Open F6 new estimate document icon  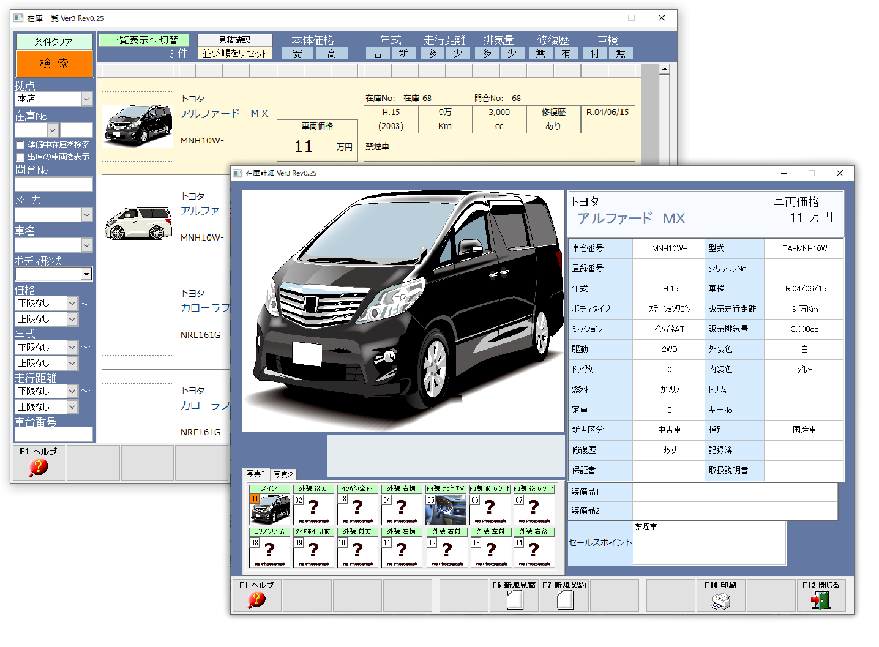tap(515, 600)
